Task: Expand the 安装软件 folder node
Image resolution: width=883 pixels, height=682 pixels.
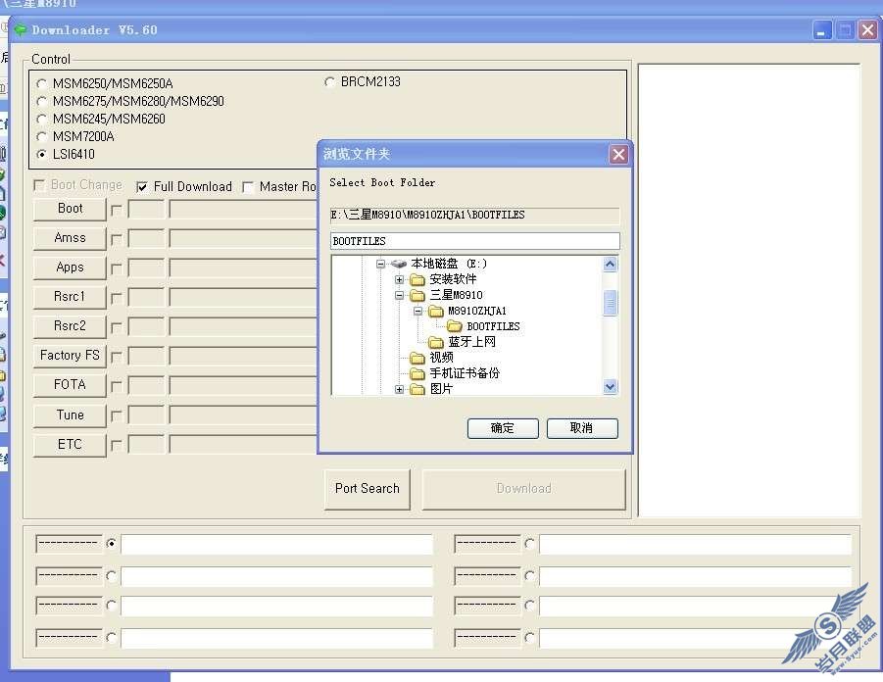Action: [399, 279]
